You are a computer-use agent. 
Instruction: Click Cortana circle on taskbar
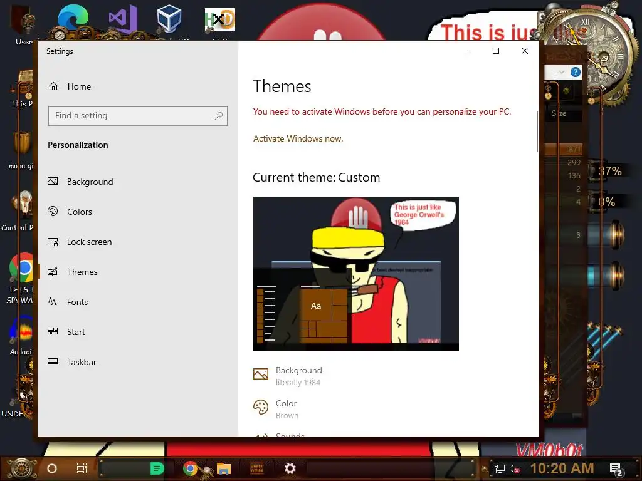click(52, 468)
